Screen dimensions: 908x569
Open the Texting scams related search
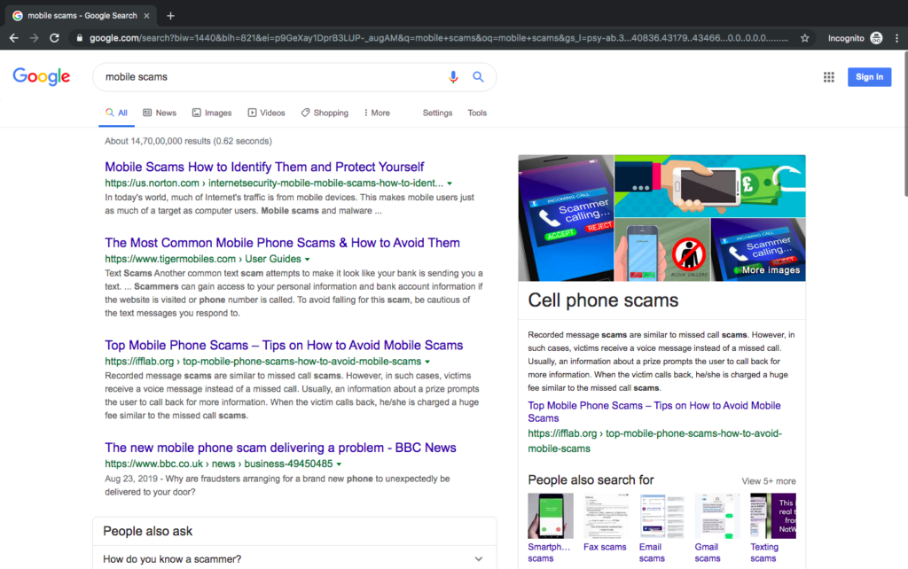pos(772,527)
